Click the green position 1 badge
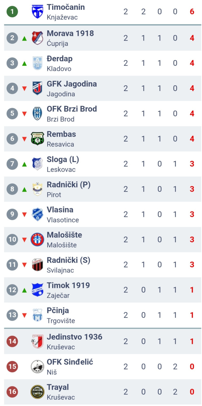Image resolution: width=202 pixels, height=406 pixels. pos(12,12)
